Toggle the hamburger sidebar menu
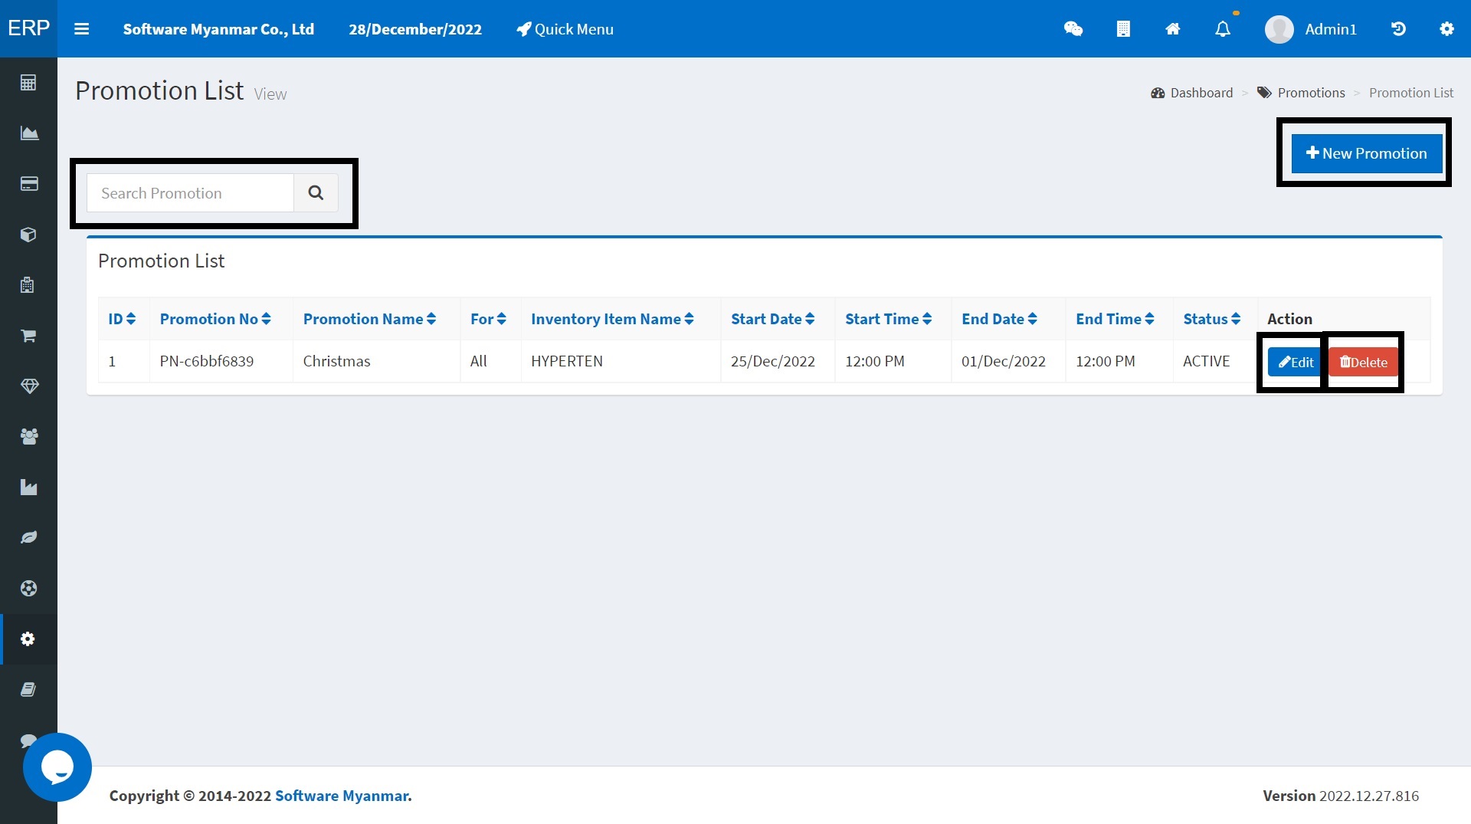 (x=81, y=29)
